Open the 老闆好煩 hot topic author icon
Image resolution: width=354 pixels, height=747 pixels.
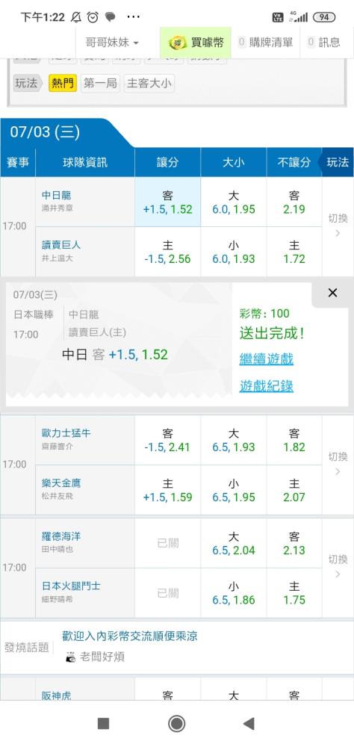70,657
